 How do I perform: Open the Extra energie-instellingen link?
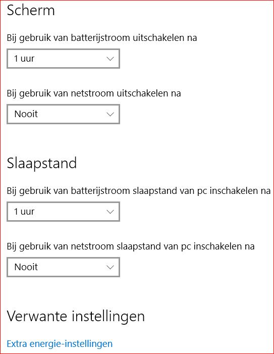(60, 343)
